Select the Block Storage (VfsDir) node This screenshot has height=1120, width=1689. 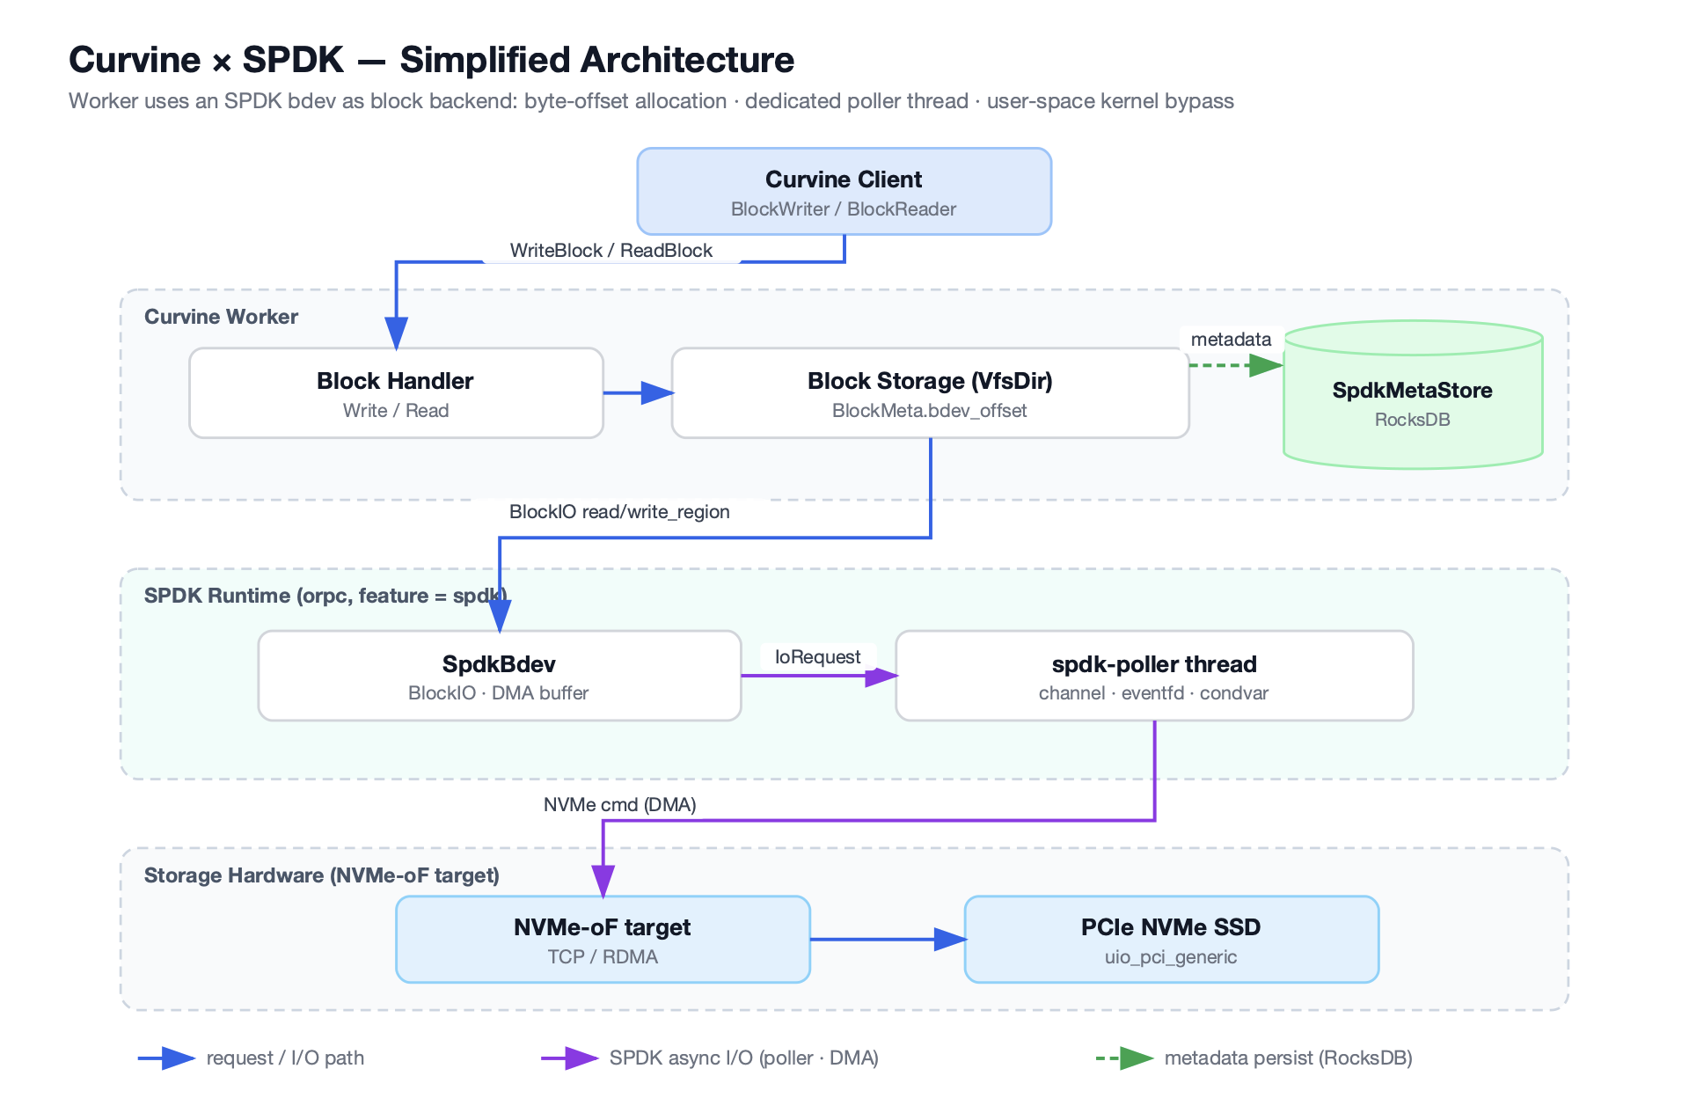point(930,393)
